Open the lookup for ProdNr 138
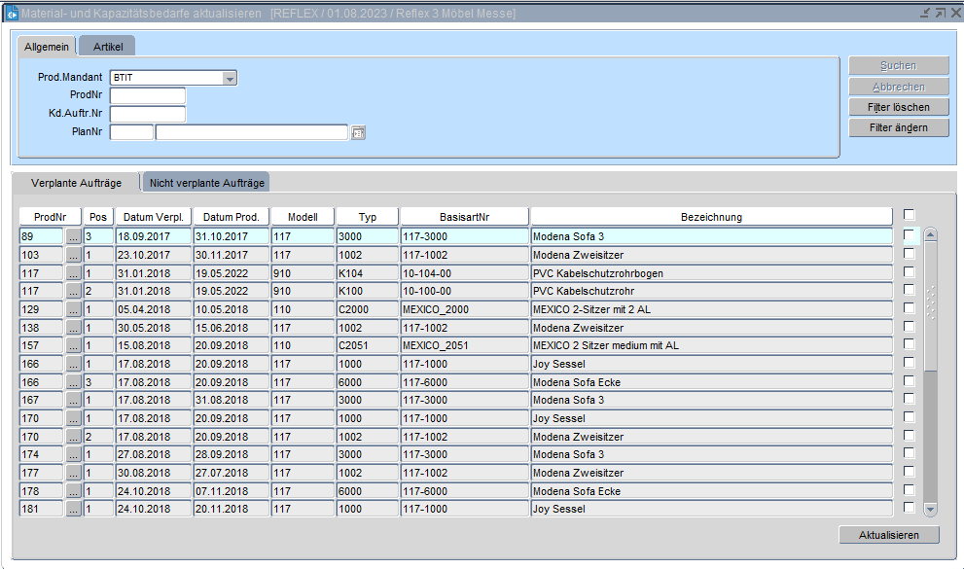The height and width of the screenshot is (569, 964). pos(74,328)
